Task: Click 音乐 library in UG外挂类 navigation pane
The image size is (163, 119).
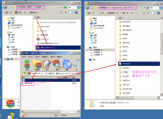Action: [13, 42]
